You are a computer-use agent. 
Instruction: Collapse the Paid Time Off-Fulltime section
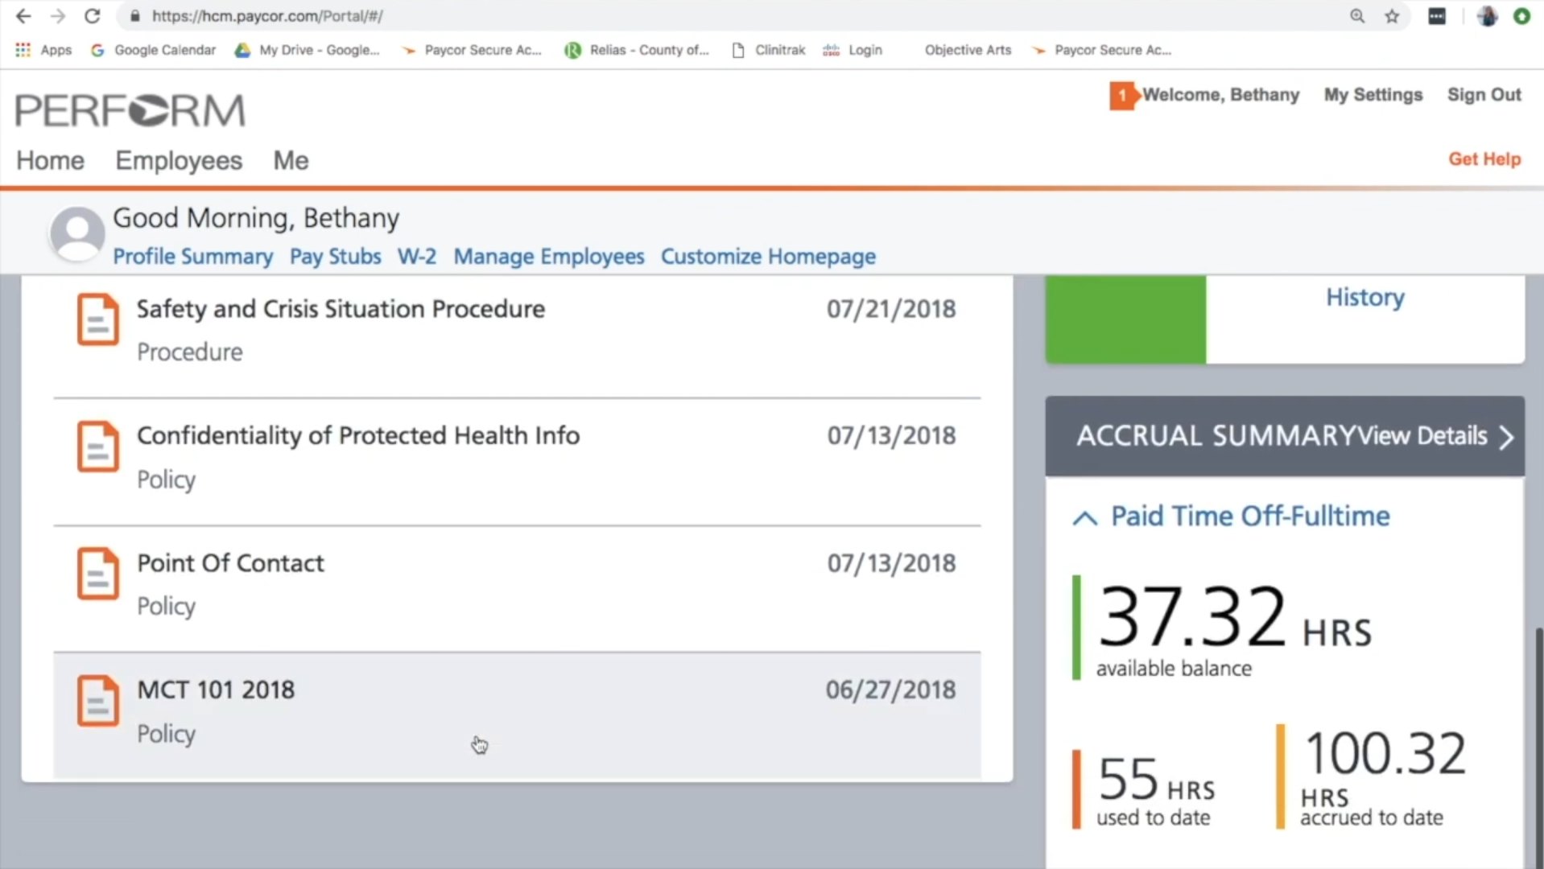point(1084,517)
